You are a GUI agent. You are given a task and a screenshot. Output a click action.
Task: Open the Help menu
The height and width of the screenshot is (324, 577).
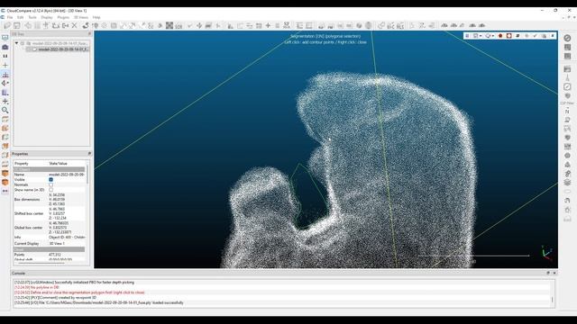coord(96,17)
